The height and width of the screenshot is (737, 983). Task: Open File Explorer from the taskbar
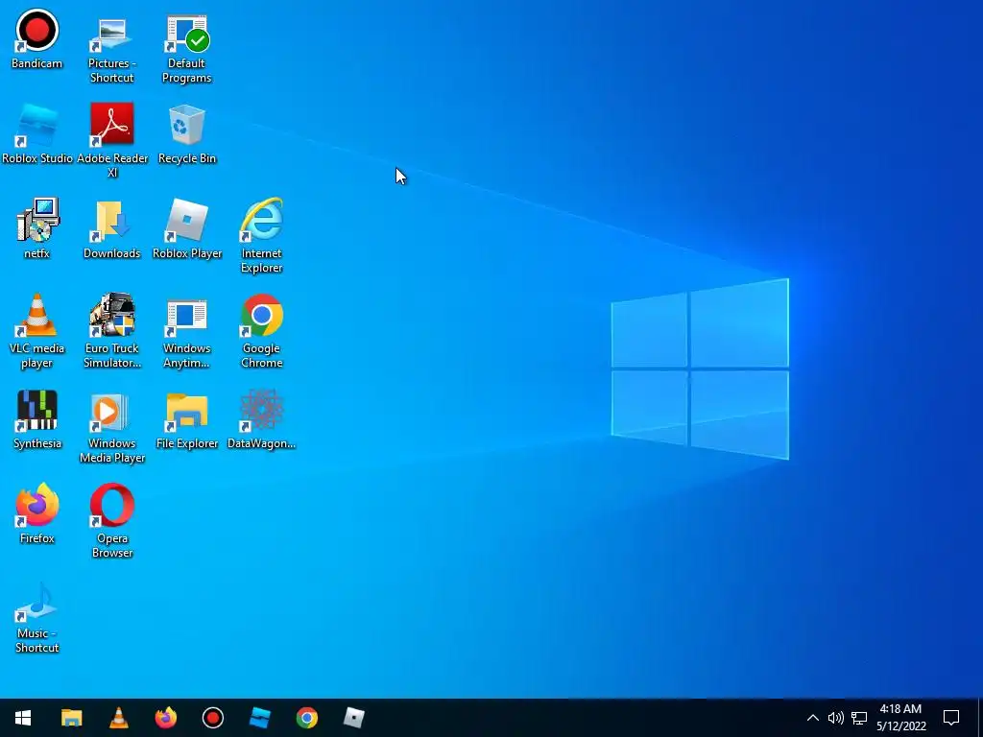pyautogui.click(x=71, y=718)
